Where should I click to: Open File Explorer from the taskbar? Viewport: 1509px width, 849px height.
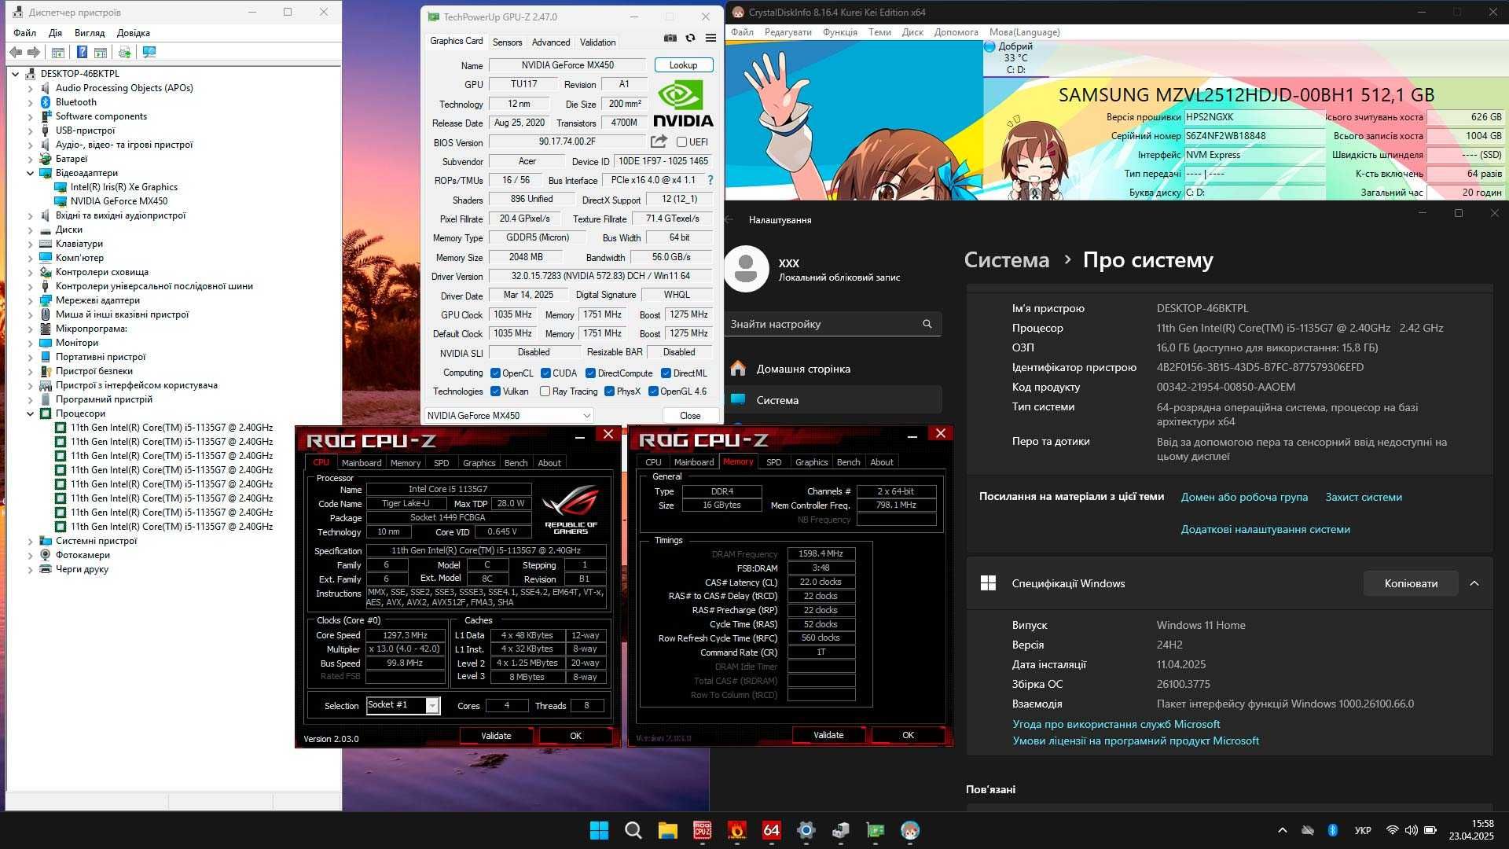(x=668, y=830)
